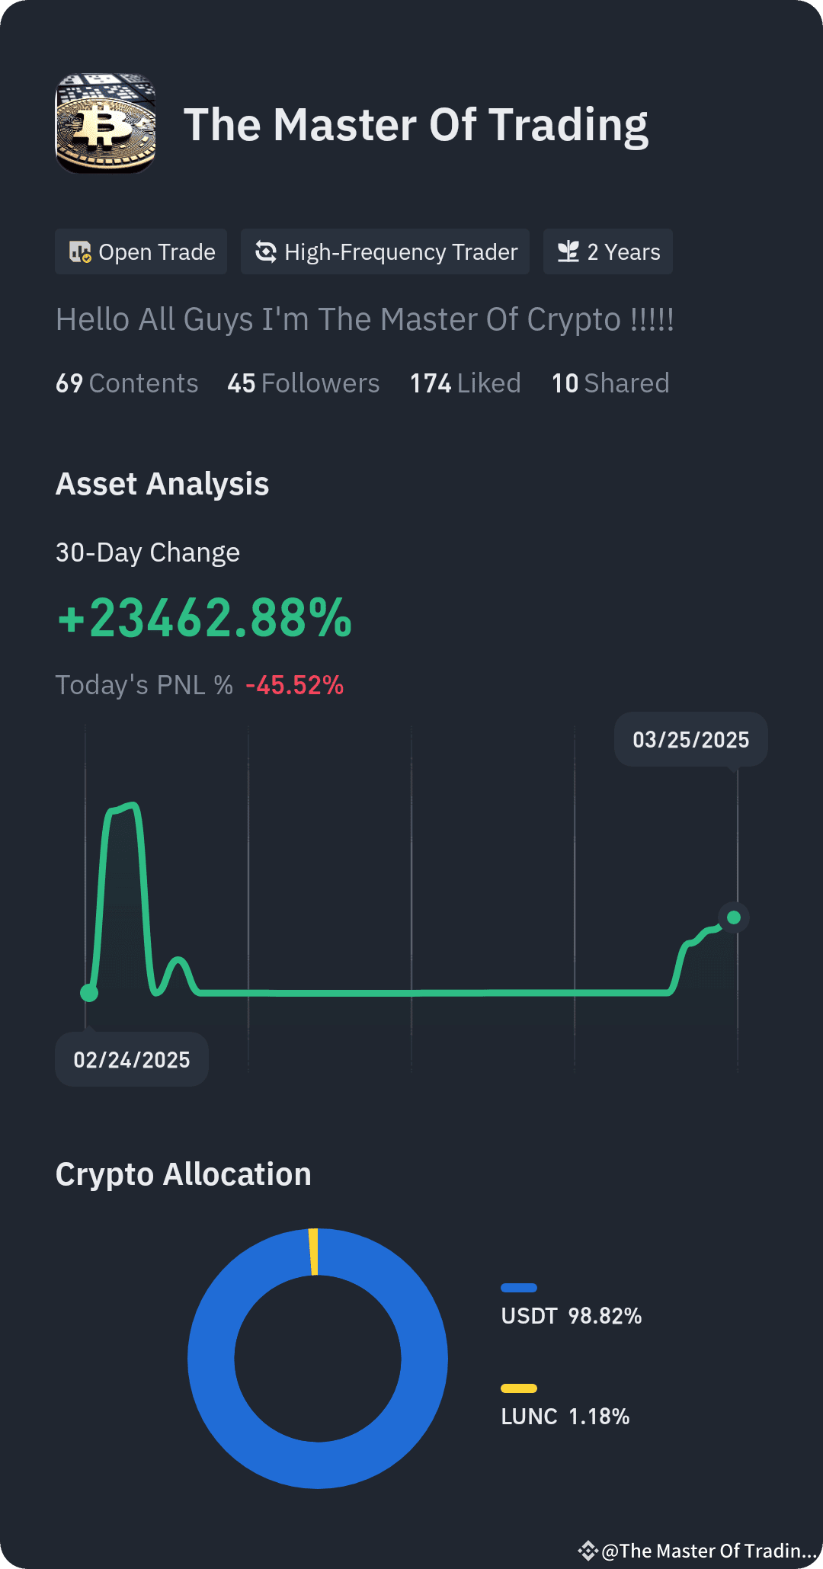Click The Master Of Trading title

(416, 125)
